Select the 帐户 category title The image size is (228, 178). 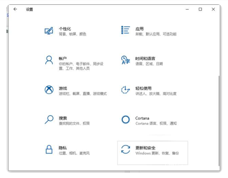coord(63,58)
